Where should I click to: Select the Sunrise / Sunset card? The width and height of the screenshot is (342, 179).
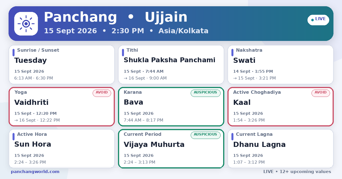(62, 64)
